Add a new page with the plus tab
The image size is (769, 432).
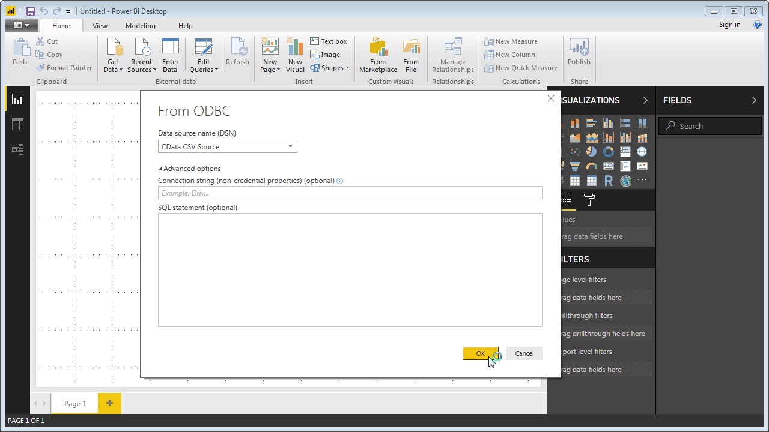pyautogui.click(x=109, y=403)
